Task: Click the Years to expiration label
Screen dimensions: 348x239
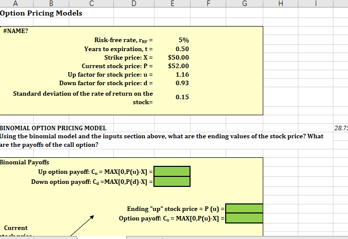Action: point(118,49)
